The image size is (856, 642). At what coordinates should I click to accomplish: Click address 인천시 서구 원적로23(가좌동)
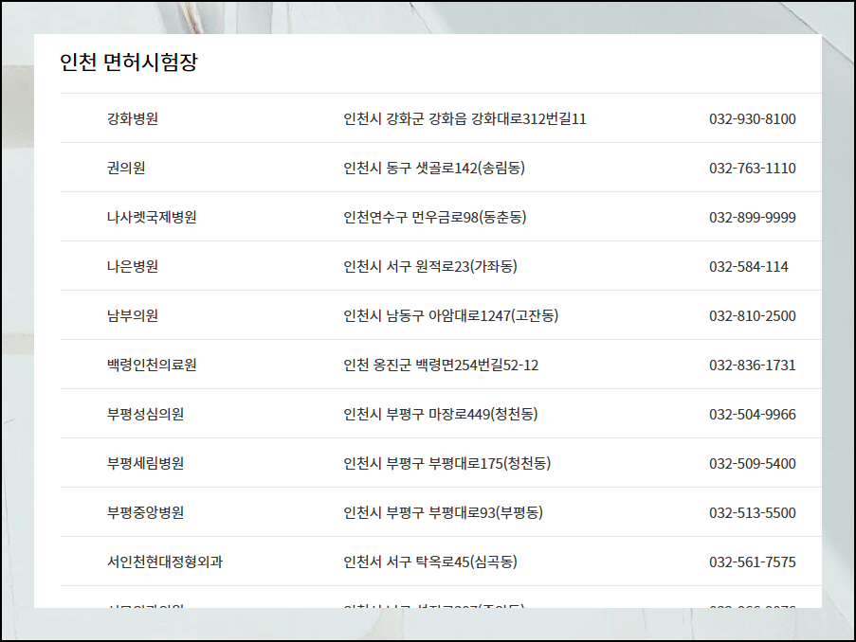[430, 266]
